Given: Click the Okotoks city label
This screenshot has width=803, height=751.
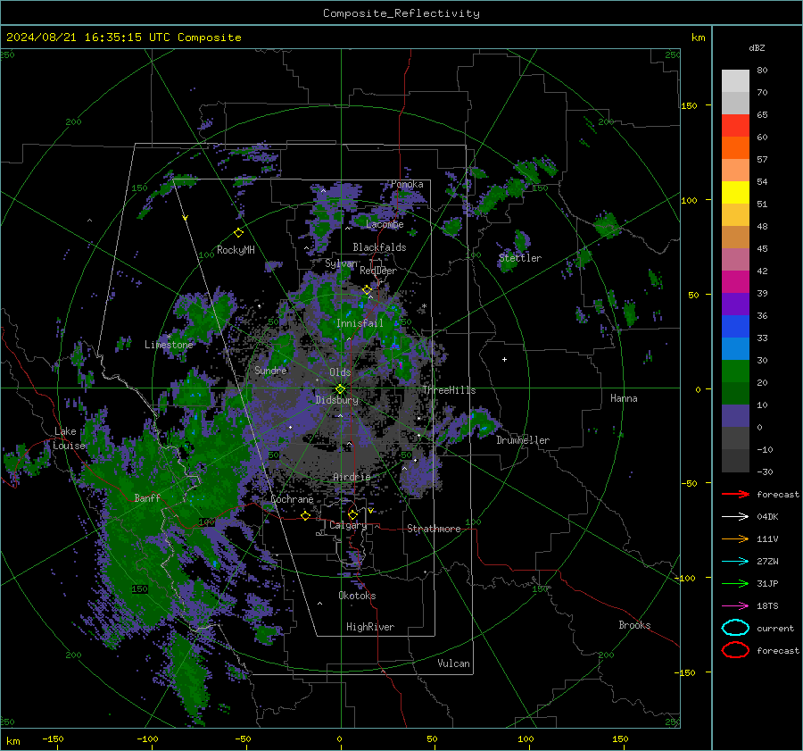Looking at the screenshot, I should tap(357, 596).
